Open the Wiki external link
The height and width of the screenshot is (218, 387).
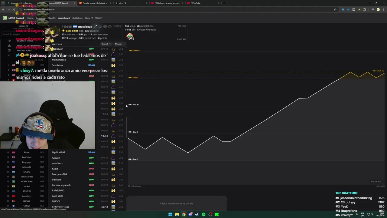click(99, 18)
